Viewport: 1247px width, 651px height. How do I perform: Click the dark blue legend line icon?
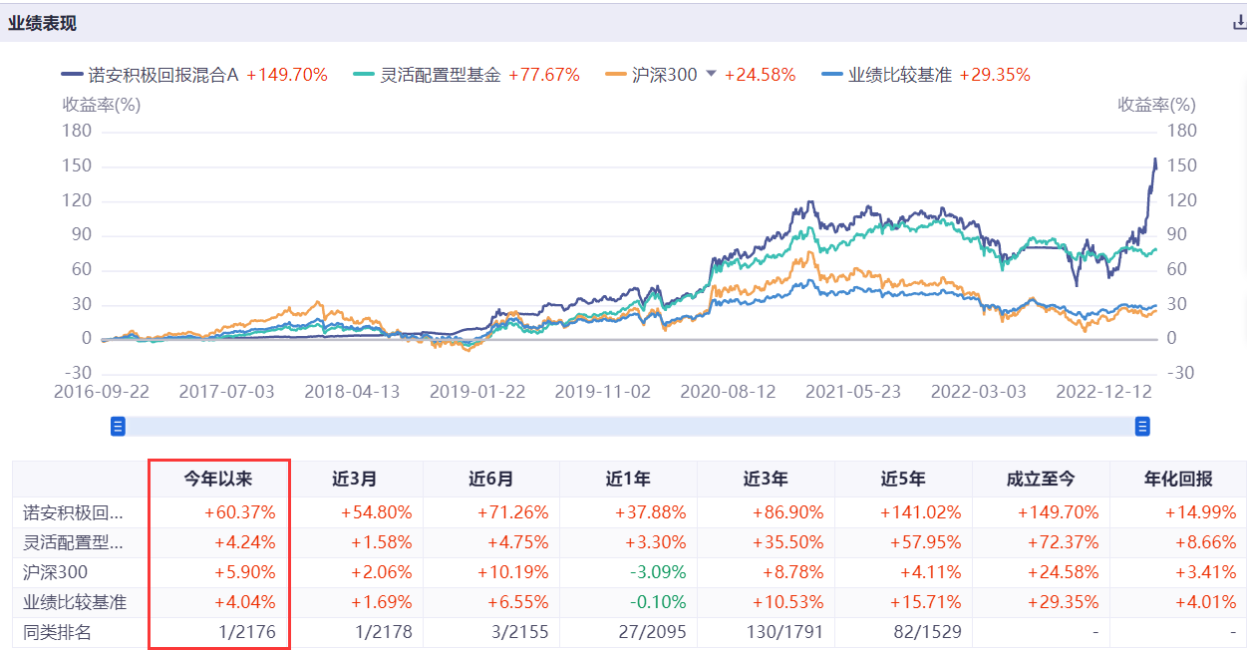(x=72, y=75)
